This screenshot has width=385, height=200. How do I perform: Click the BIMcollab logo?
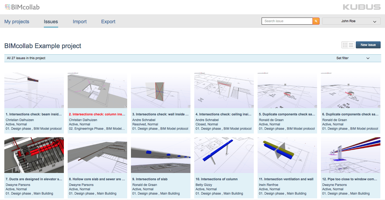pyautogui.click(x=22, y=7)
